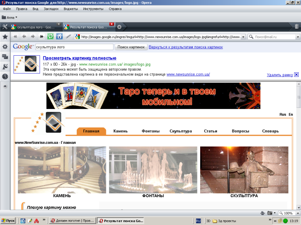
Task: Click Просмотреть картинку полностью link
Action: pos(80,58)
